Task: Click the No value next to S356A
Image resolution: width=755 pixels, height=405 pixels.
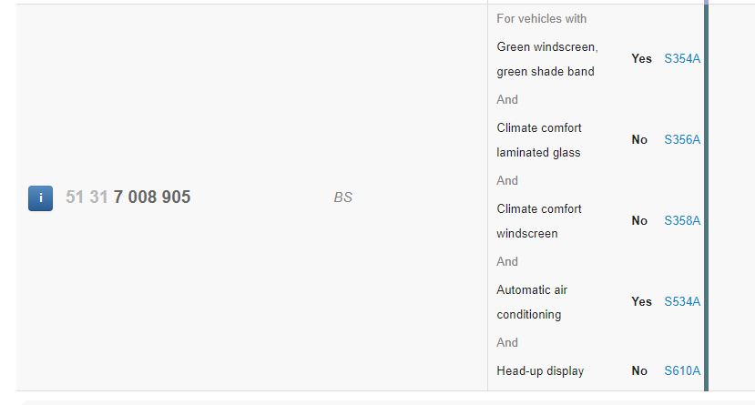Action: pos(639,139)
